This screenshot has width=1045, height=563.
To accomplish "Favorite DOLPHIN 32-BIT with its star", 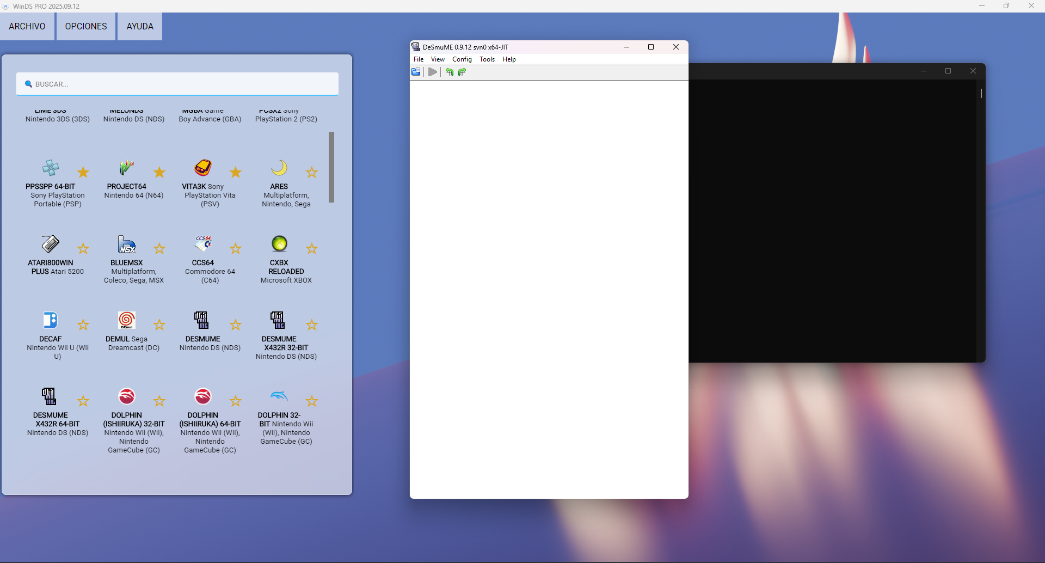I will 312,401.
